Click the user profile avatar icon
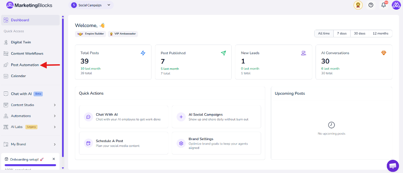Image resolution: width=403 pixels, height=173 pixels. (x=396, y=5)
